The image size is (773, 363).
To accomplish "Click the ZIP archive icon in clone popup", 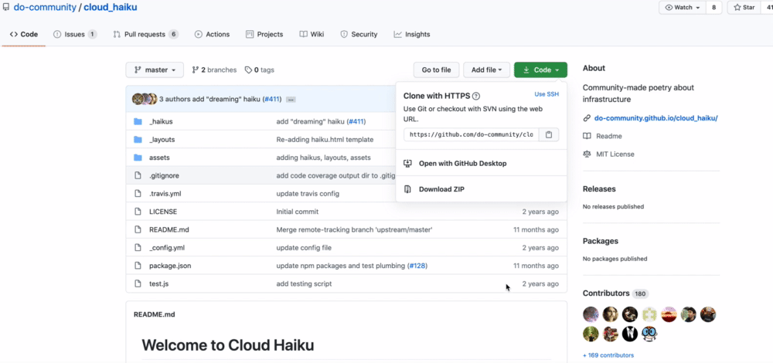I will pos(407,189).
